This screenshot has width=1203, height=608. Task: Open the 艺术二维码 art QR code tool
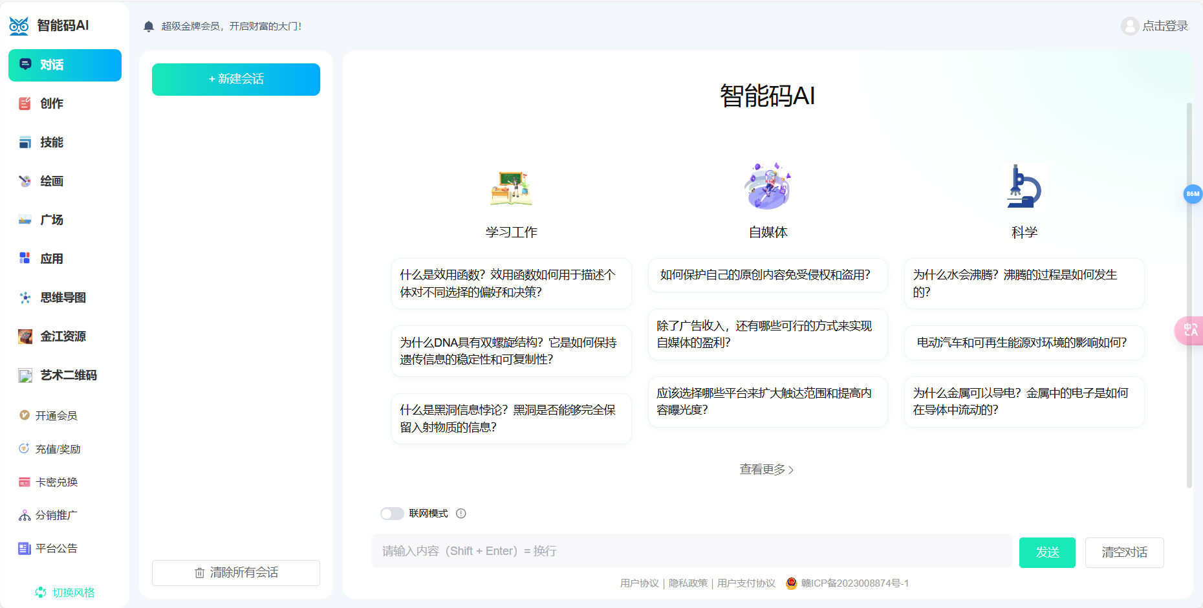click(x=65, y=375)
